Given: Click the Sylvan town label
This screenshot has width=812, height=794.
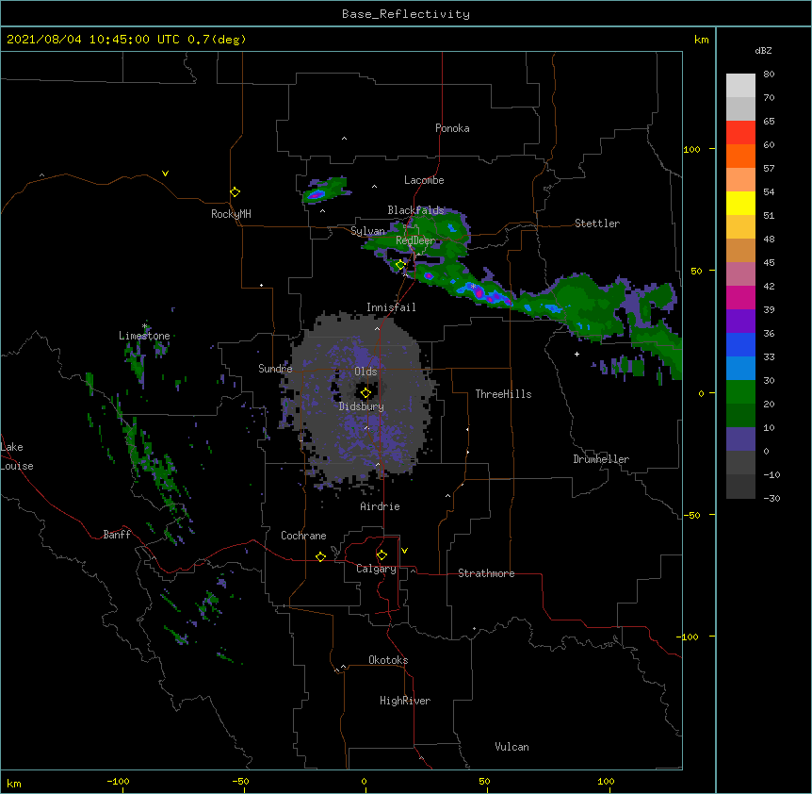Looking at the screenshot, I should 367,231.
